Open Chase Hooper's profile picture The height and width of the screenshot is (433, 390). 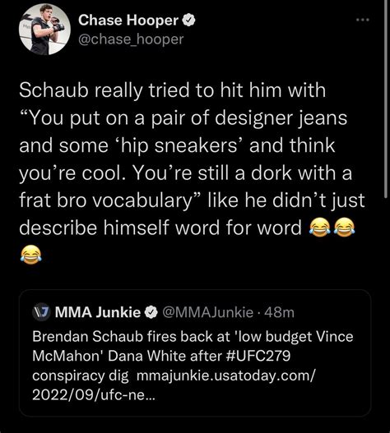[44, 29]
